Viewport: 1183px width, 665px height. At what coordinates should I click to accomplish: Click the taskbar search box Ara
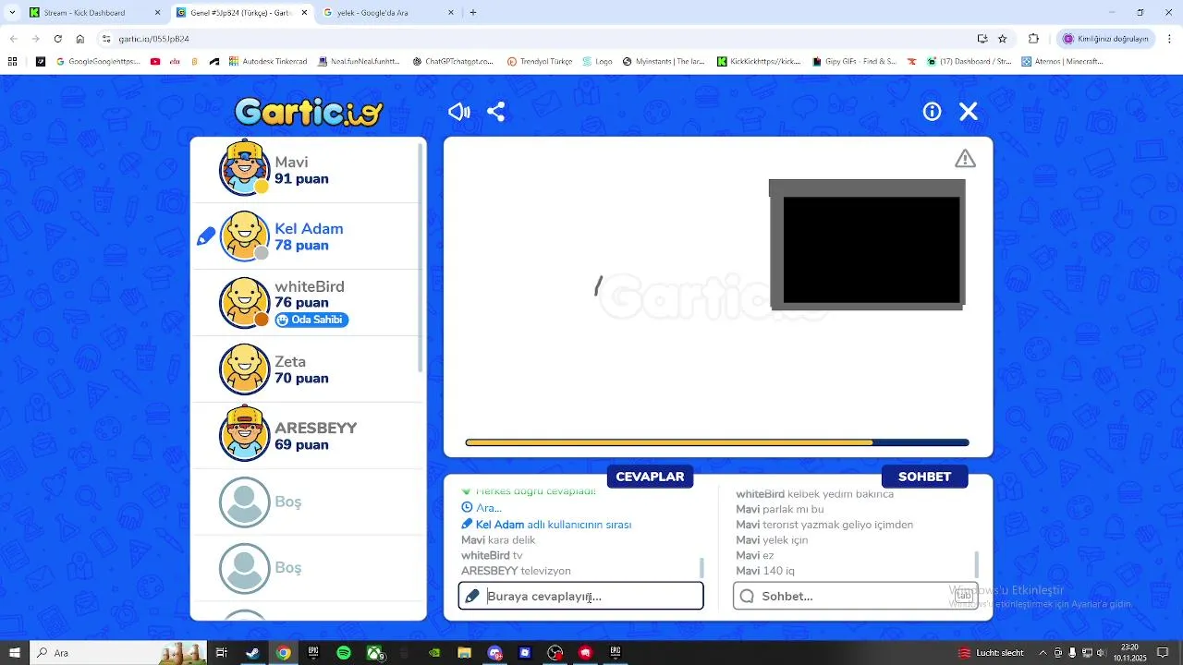118,653
